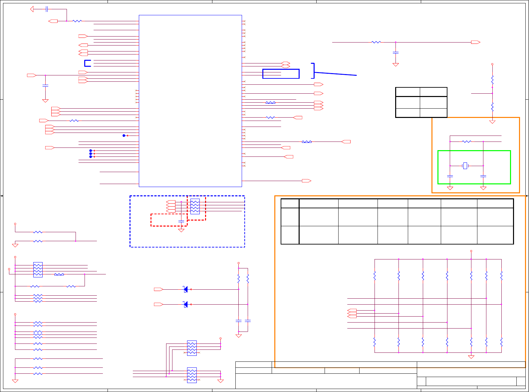This screenshot has height=392, width=529.
Task: Select the crystal's left load capacitor
Action: [450, 176]
